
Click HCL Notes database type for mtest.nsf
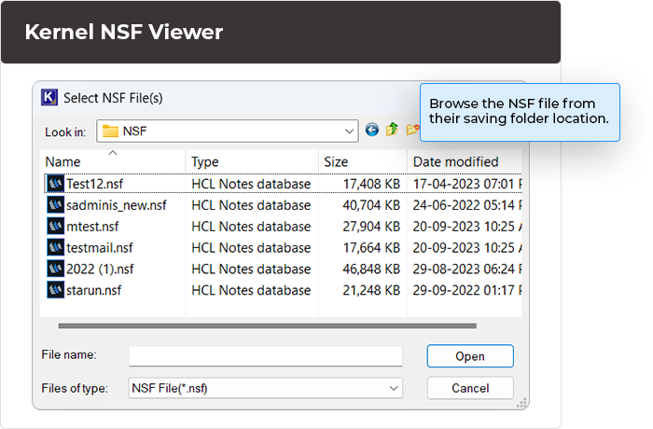251,227
